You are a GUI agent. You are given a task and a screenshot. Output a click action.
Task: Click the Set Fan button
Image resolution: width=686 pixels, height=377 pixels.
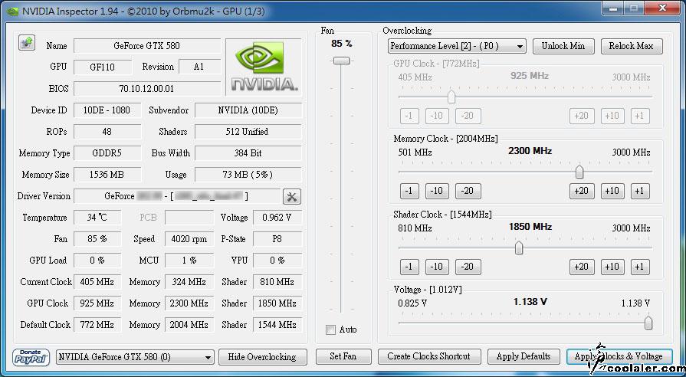coord(343,357)
